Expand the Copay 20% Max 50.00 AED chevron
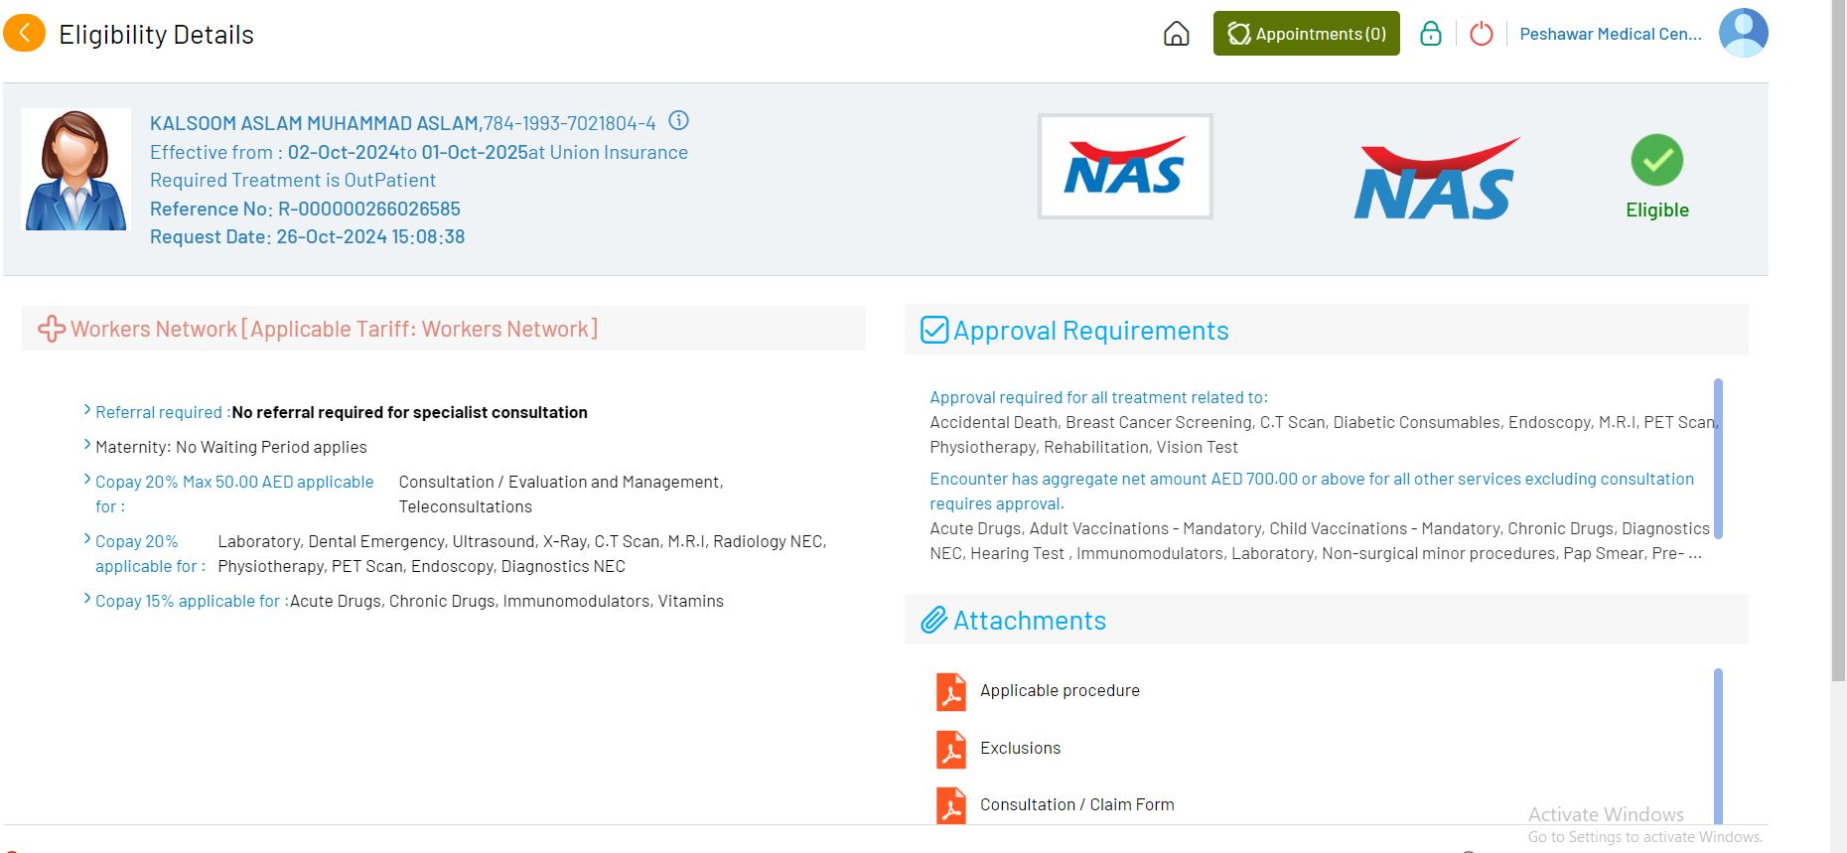The width and height of the screenshot is (1847, 853). click(87, 480)
